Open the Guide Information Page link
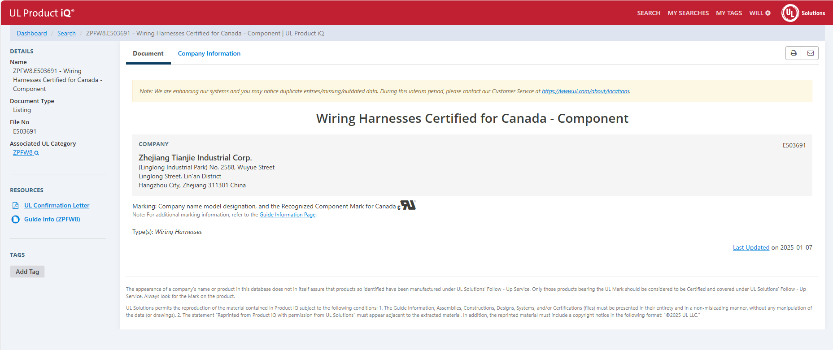 [287, 215]
